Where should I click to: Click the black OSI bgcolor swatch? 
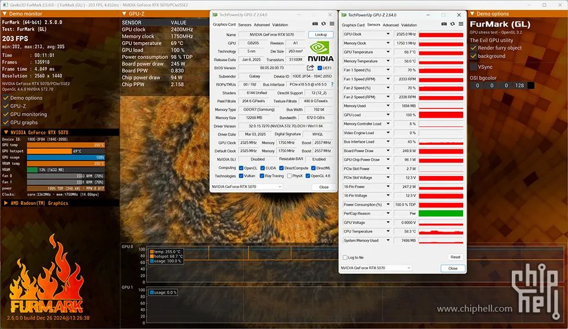[531, 85]
